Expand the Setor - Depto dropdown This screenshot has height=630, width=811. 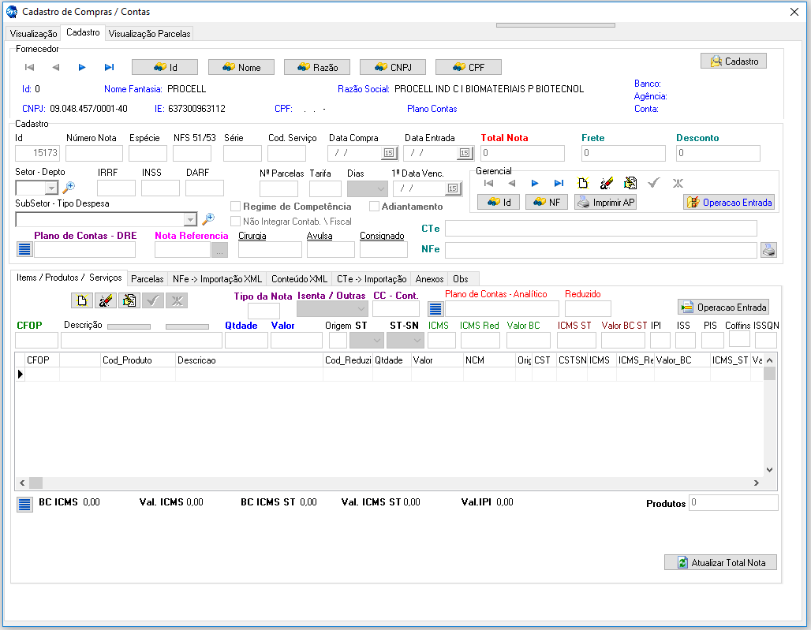coord(51,188)
